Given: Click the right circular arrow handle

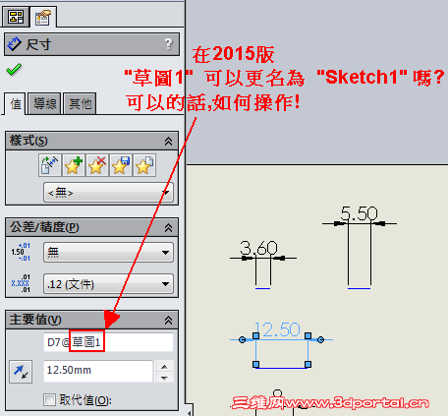Looking at the screenshot, I should [x=321, y=339].
